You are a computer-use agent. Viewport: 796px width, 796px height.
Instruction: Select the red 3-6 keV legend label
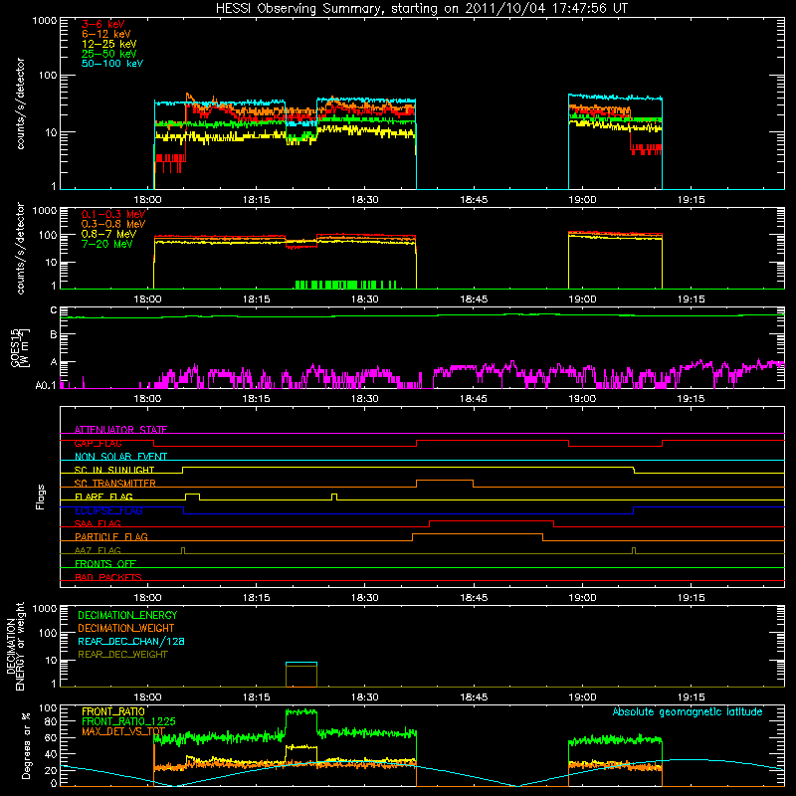pyautogui.click(x=102, y=24)
